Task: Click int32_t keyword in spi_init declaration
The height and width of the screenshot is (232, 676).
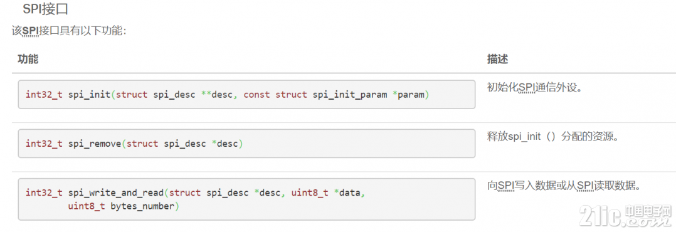Action: [45, 95]
